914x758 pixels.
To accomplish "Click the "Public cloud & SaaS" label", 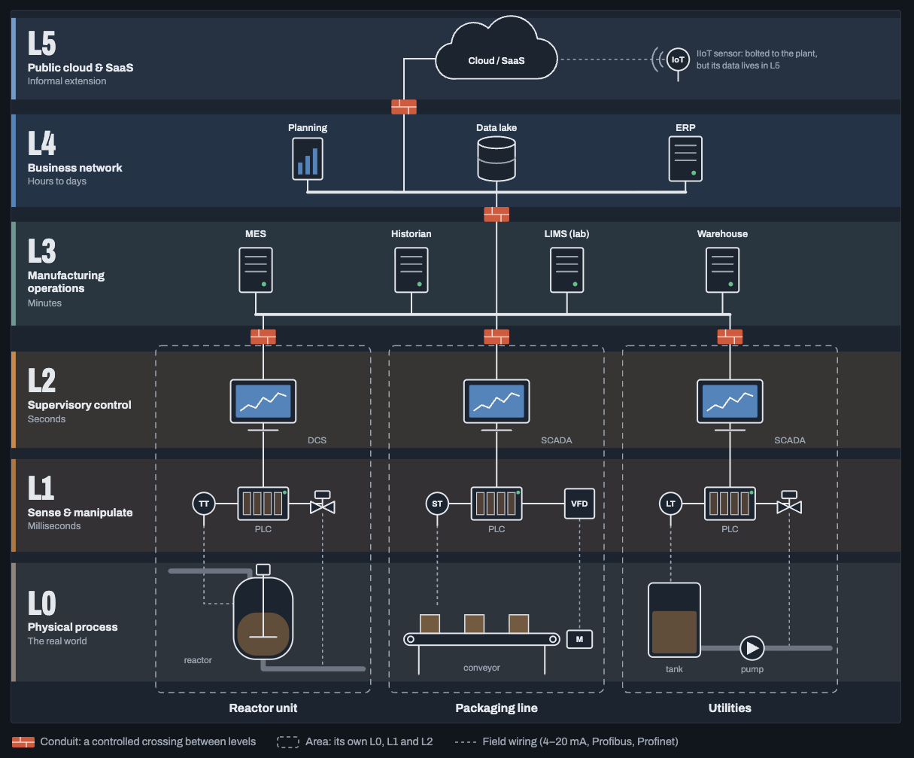I will pyautogui.click(x=80, y=67).
